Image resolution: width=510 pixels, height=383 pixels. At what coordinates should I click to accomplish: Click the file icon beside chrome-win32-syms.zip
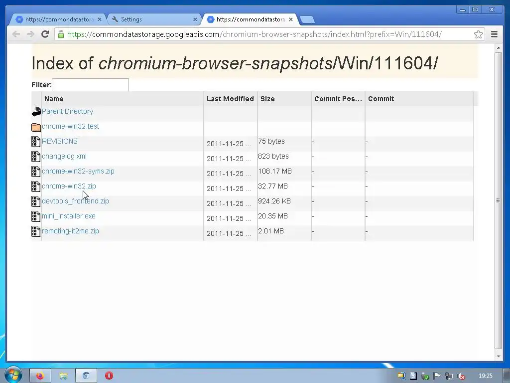click(x=36, y=172)
